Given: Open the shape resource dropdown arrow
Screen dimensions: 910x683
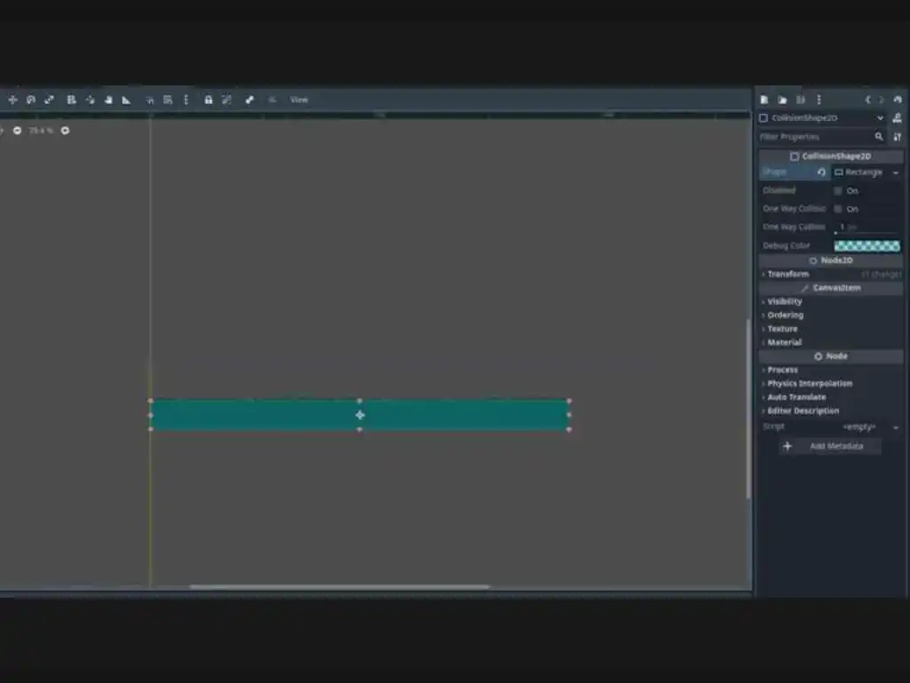Looking at the screenshot, I should [x=896, y=173].
